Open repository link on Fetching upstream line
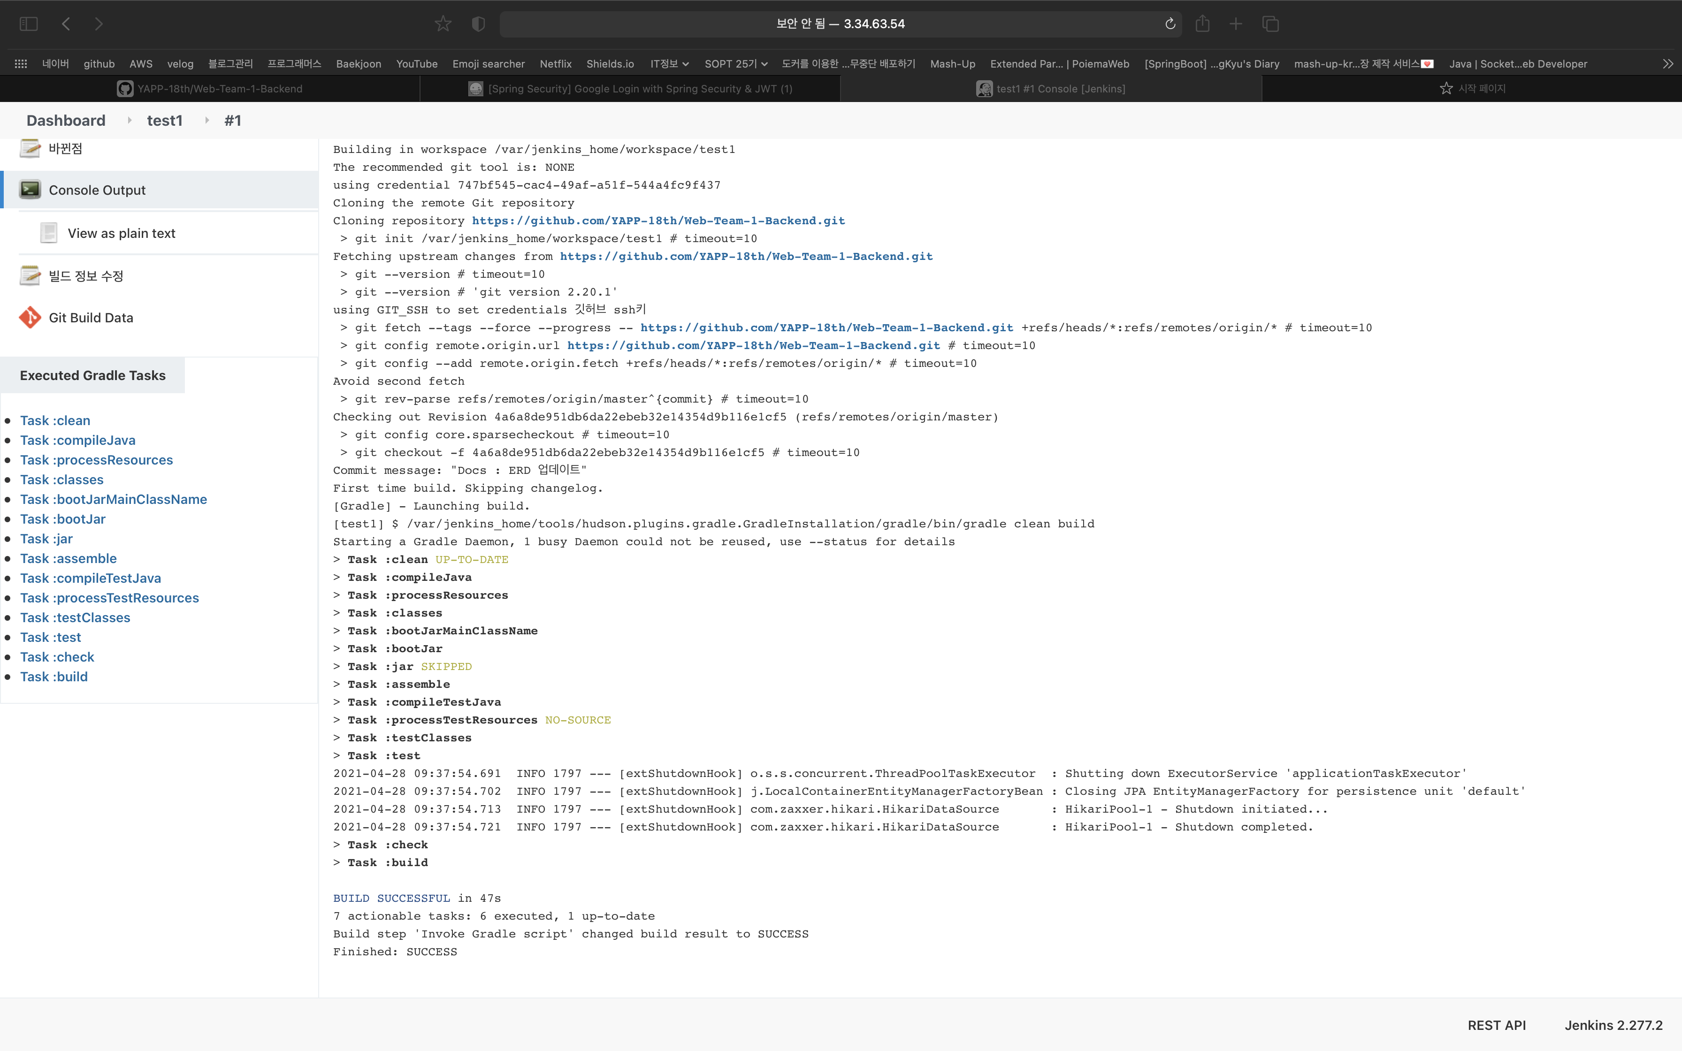Screen dimensions: 1682x1051 point(747,256)
